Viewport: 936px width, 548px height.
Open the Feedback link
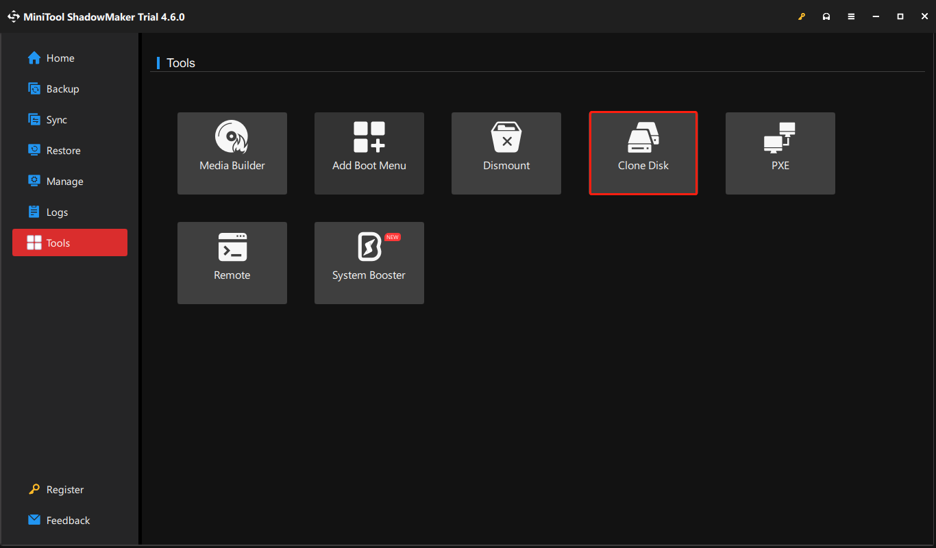click(70, 521)
